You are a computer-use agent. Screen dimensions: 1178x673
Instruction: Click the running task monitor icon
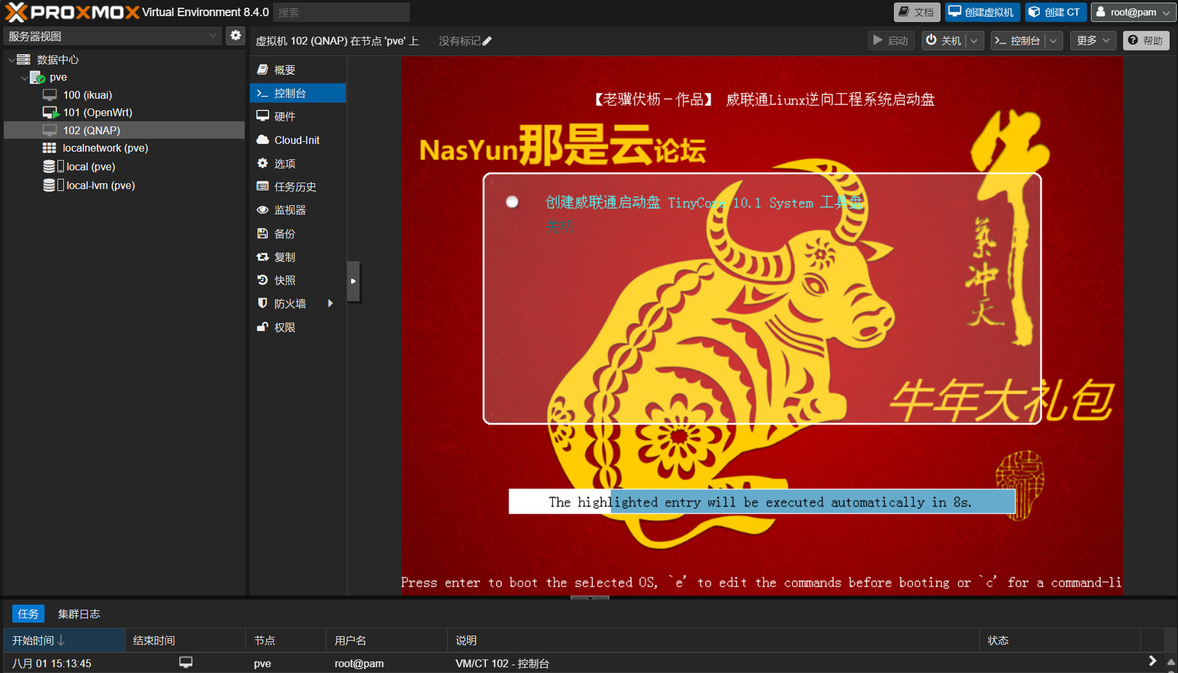click(186, 662)
